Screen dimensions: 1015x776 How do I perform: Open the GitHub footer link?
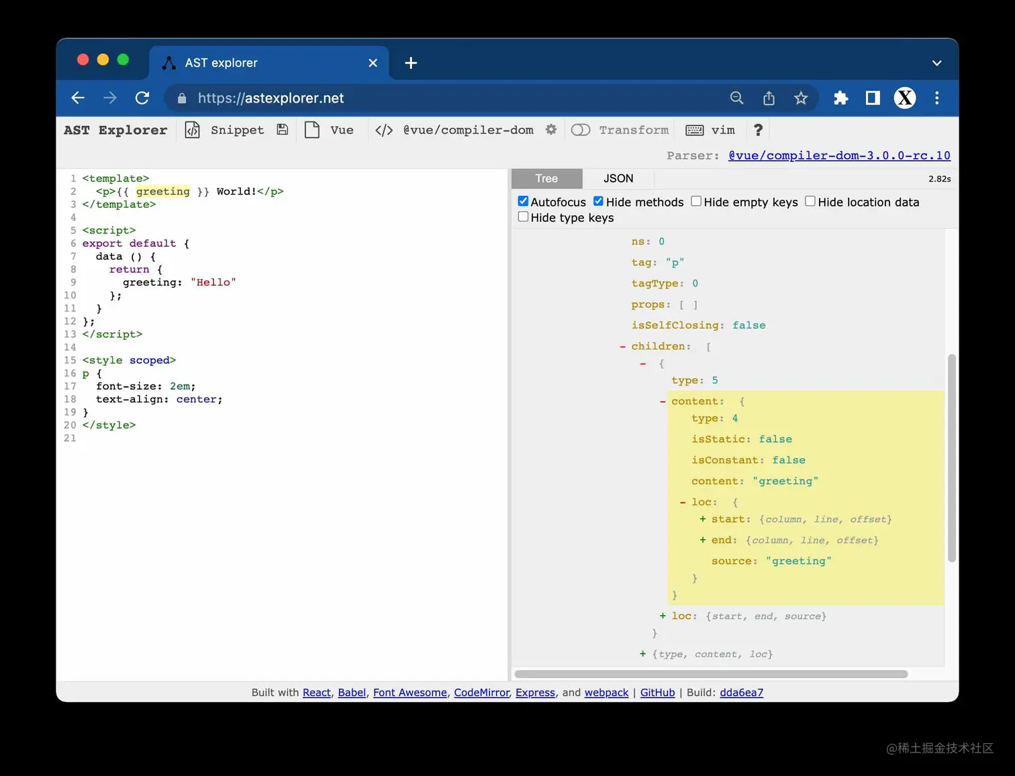click(x=658, y=693)
